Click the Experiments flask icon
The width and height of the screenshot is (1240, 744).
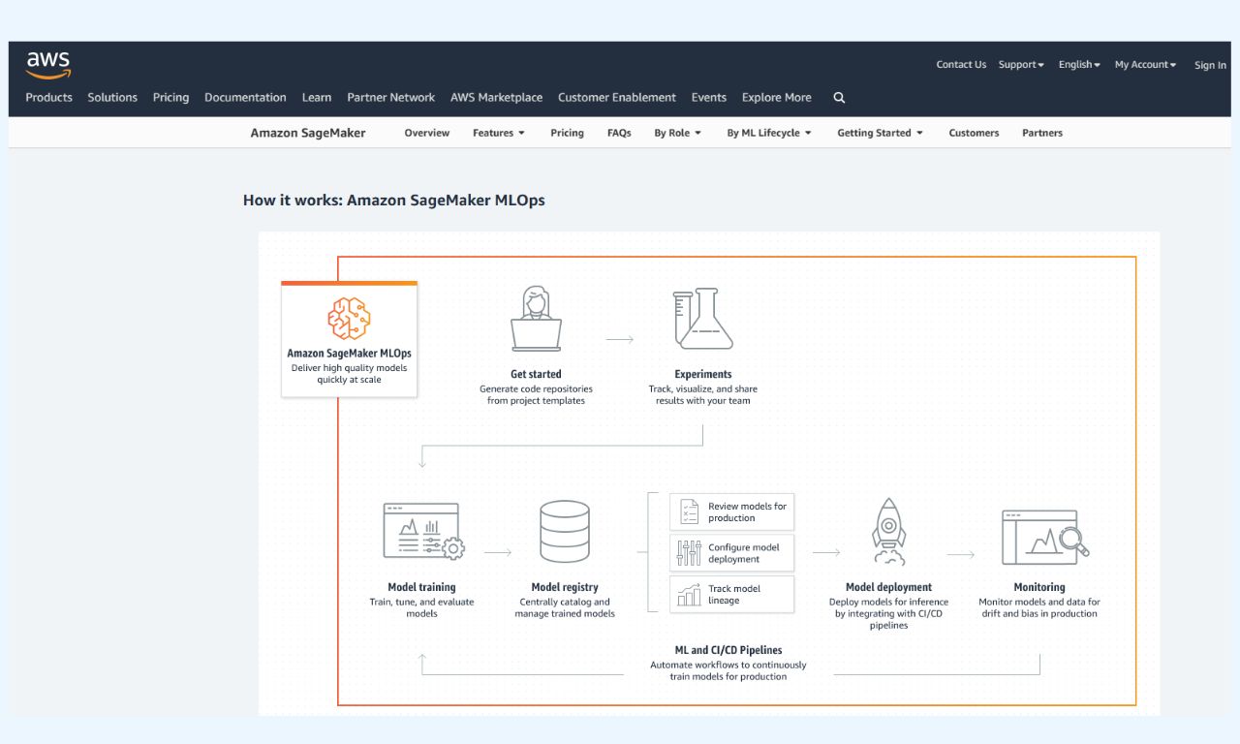point(702,318)
